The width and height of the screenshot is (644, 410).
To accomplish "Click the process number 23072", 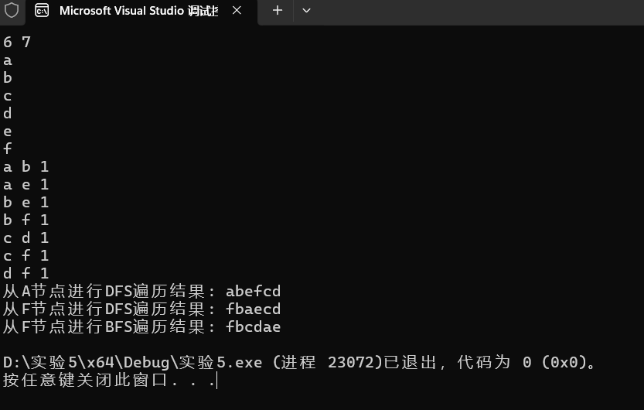I will pos(350,362).
